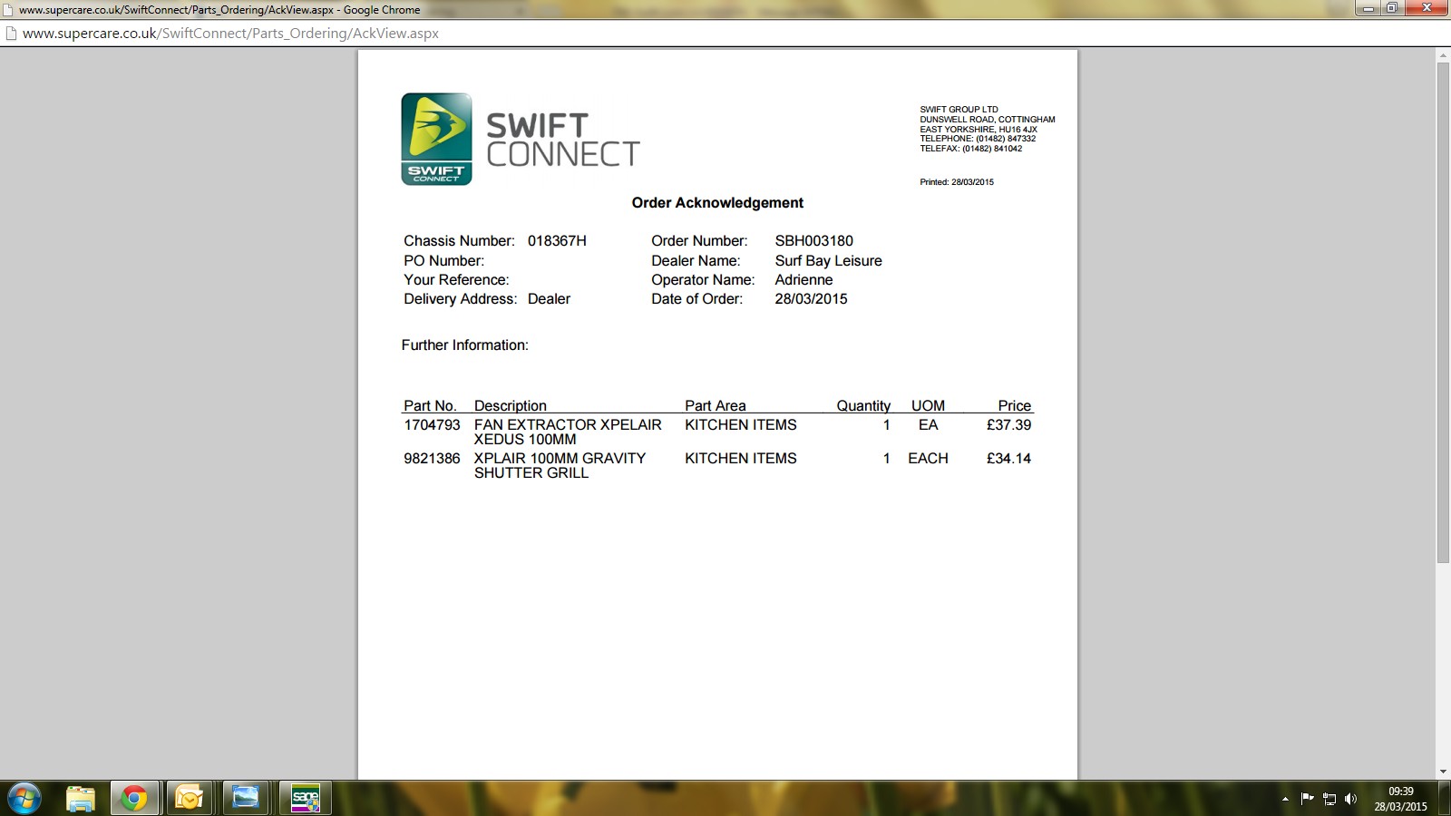Click KITCHEN ITEMS in the 1704793 row

[x=741, y=425]
